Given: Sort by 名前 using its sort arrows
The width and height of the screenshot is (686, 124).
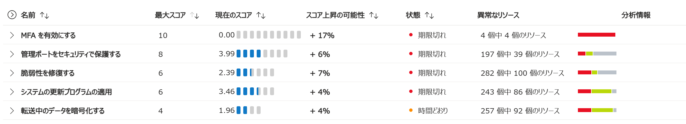Looking at the screenshot, I should (x=45, y=15).
